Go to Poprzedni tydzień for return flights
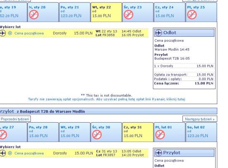 (15, 119)
